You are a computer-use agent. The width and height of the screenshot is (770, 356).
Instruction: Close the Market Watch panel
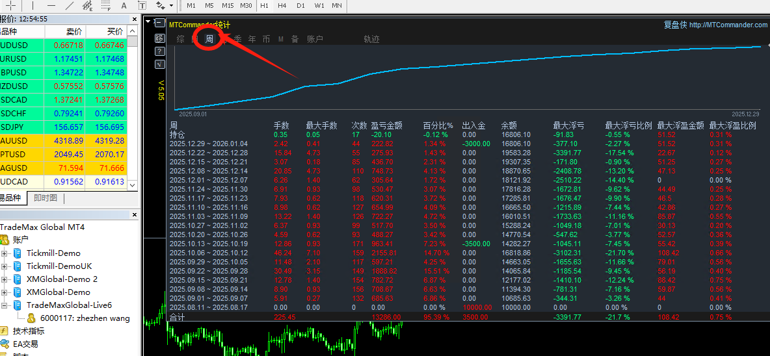(x=134, y=19)
